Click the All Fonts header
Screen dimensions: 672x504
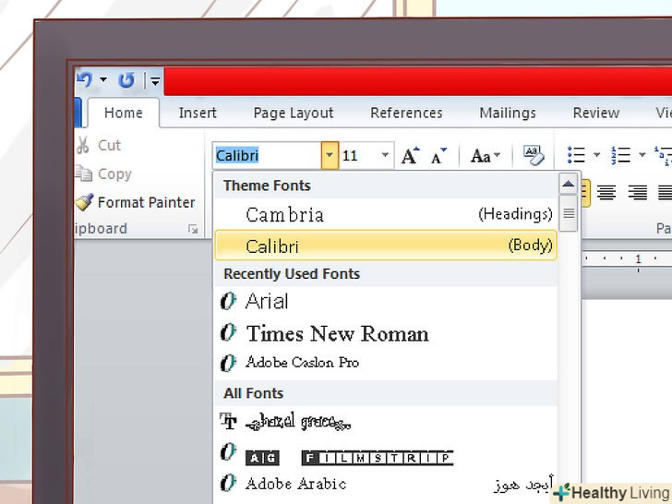tap(253, 393)
